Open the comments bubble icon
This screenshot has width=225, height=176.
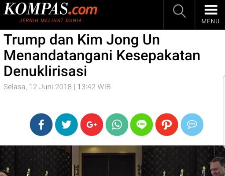[x=192, y=125]
